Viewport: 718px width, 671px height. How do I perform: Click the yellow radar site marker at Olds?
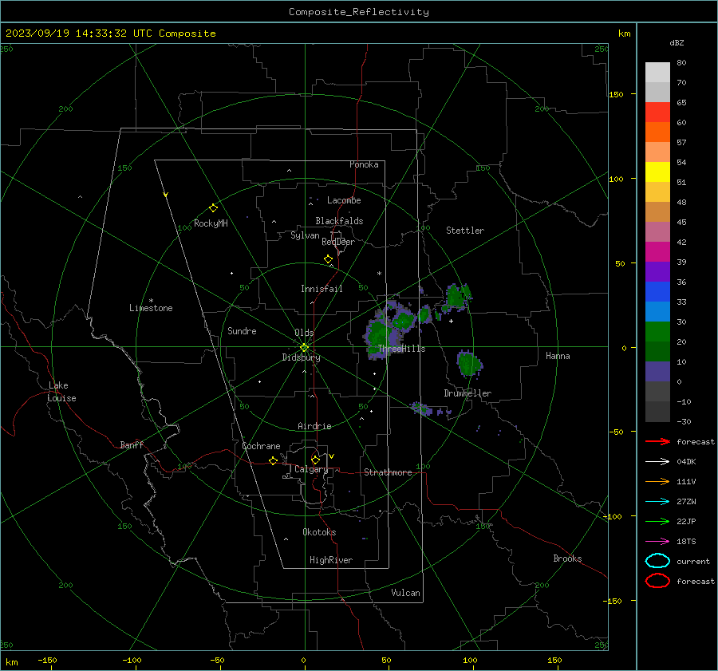point(304,348)
